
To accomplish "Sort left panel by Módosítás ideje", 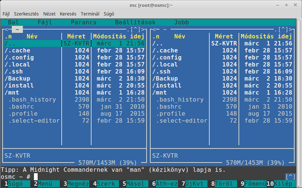I will point(119,37).
